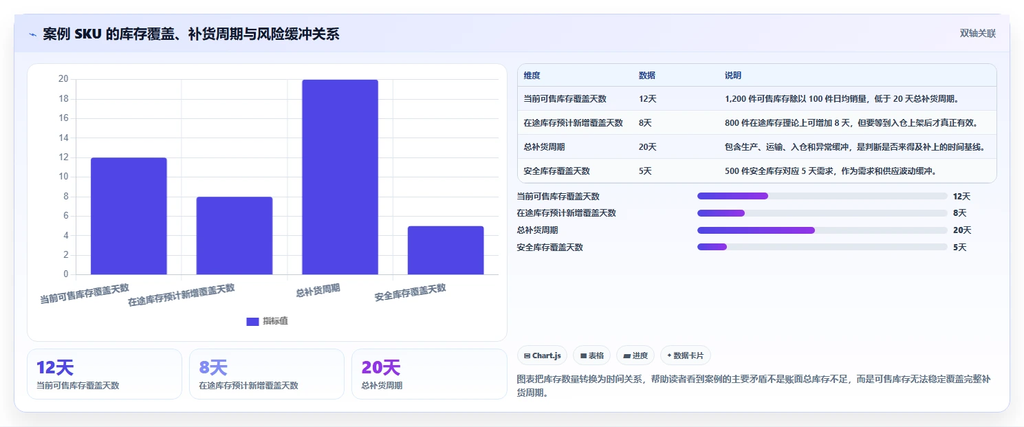Click the 进度 tag

point(635,355)
